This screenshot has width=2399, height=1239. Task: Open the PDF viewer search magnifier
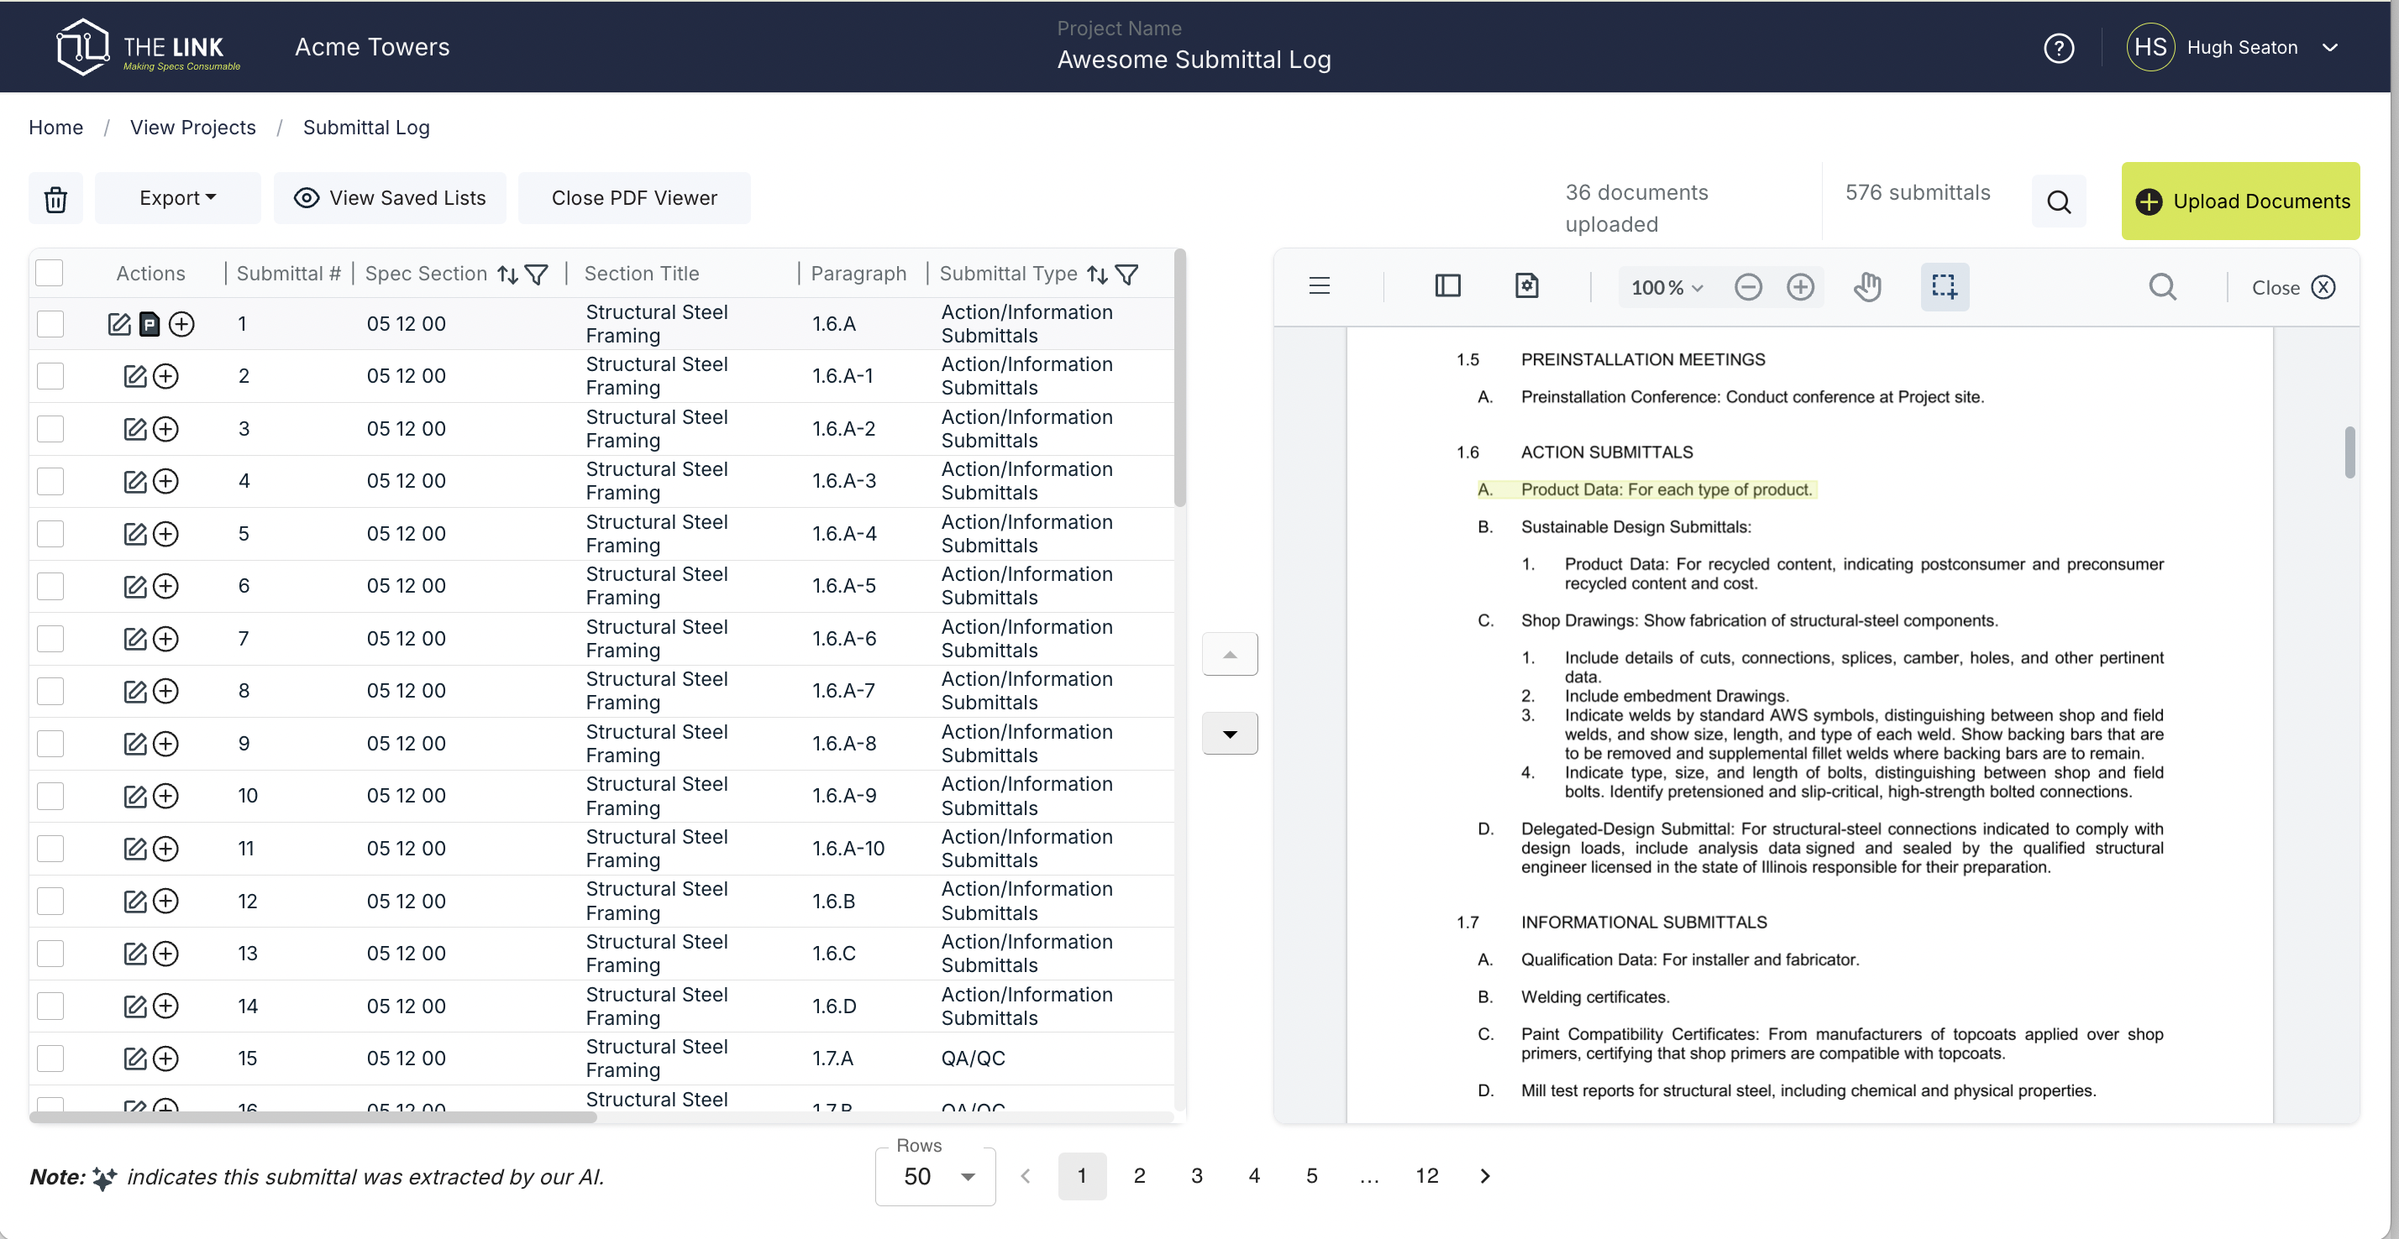coord(2161,287)
